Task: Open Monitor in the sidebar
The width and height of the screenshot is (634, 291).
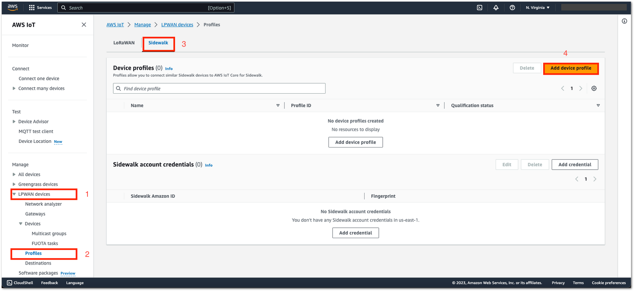Action: (x=20, y=45)
